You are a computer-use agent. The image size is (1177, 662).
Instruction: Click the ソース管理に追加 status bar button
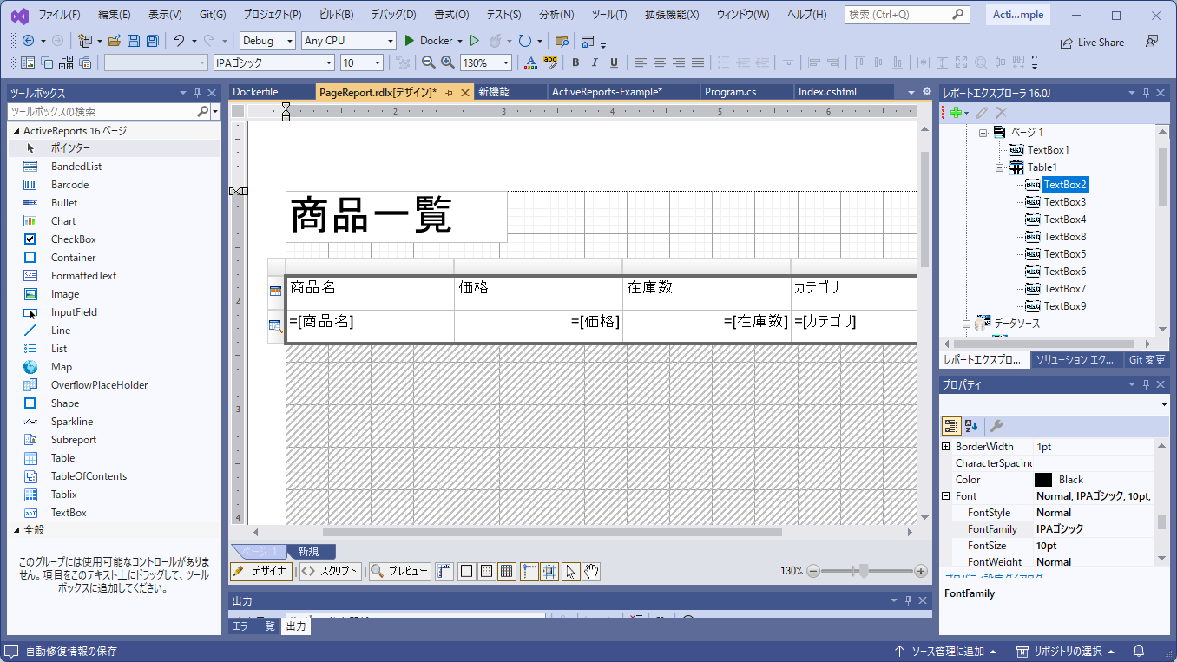click(x=945, y=651)
